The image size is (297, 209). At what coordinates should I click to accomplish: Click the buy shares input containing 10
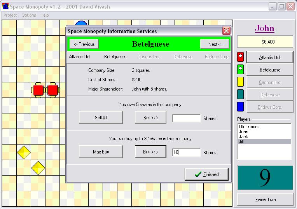186,152
